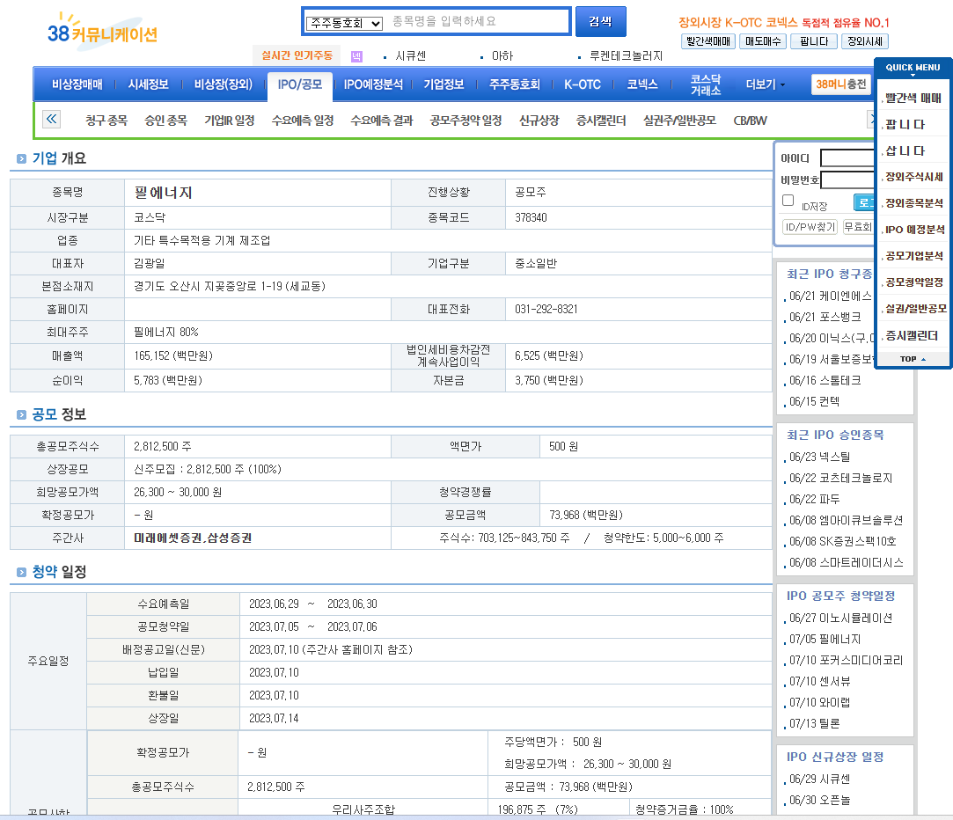Open the 실권주/일반공모 submenu

click(x=680, y=121)
